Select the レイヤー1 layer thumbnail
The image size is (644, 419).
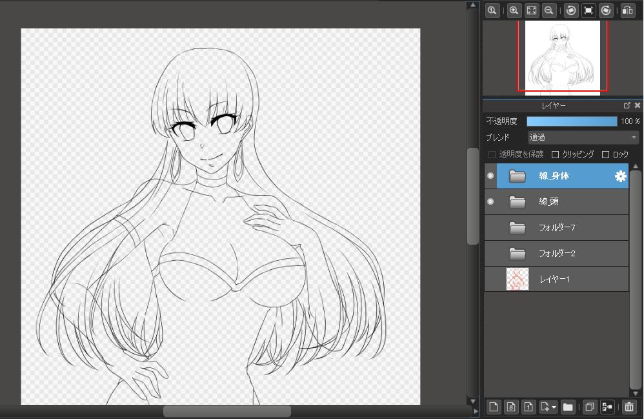518,279
